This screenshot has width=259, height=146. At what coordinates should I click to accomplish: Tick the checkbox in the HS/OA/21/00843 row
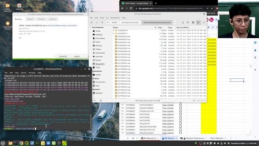[180, 108]
